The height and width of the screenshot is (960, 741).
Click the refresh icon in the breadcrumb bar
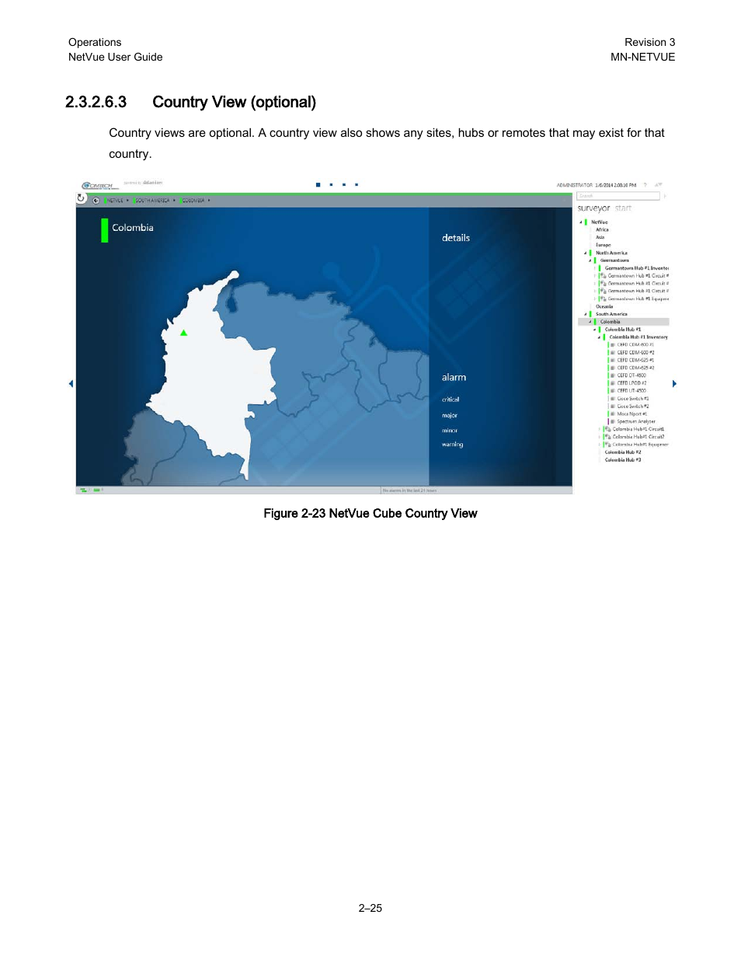coord(81,198)
